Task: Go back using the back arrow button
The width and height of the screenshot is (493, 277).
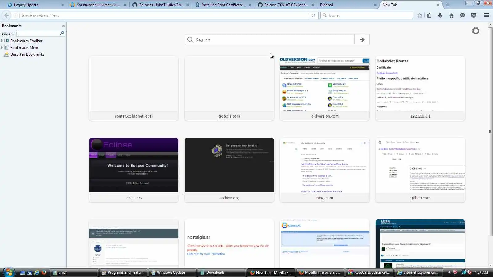Action: (6, 15)
